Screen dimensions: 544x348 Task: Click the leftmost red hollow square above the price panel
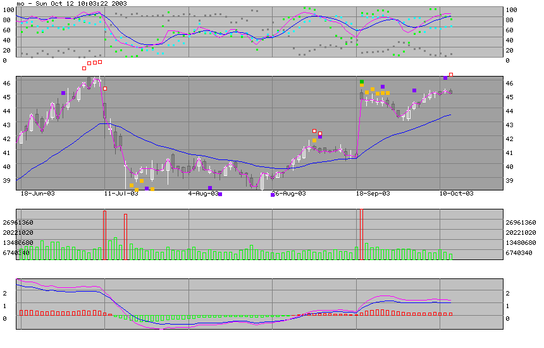(84, 68)
